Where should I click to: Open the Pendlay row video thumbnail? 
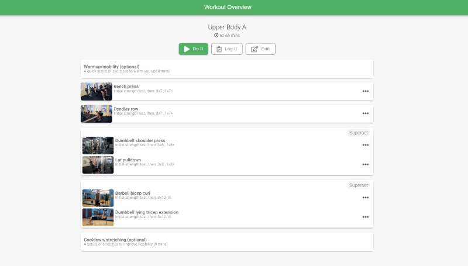[97, 113]
